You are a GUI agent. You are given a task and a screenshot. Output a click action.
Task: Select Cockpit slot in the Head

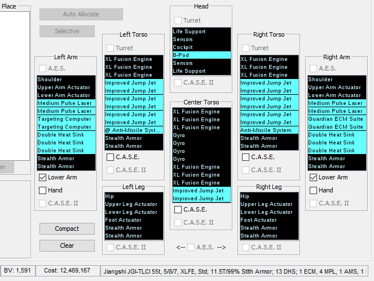(x=201, y=47)
